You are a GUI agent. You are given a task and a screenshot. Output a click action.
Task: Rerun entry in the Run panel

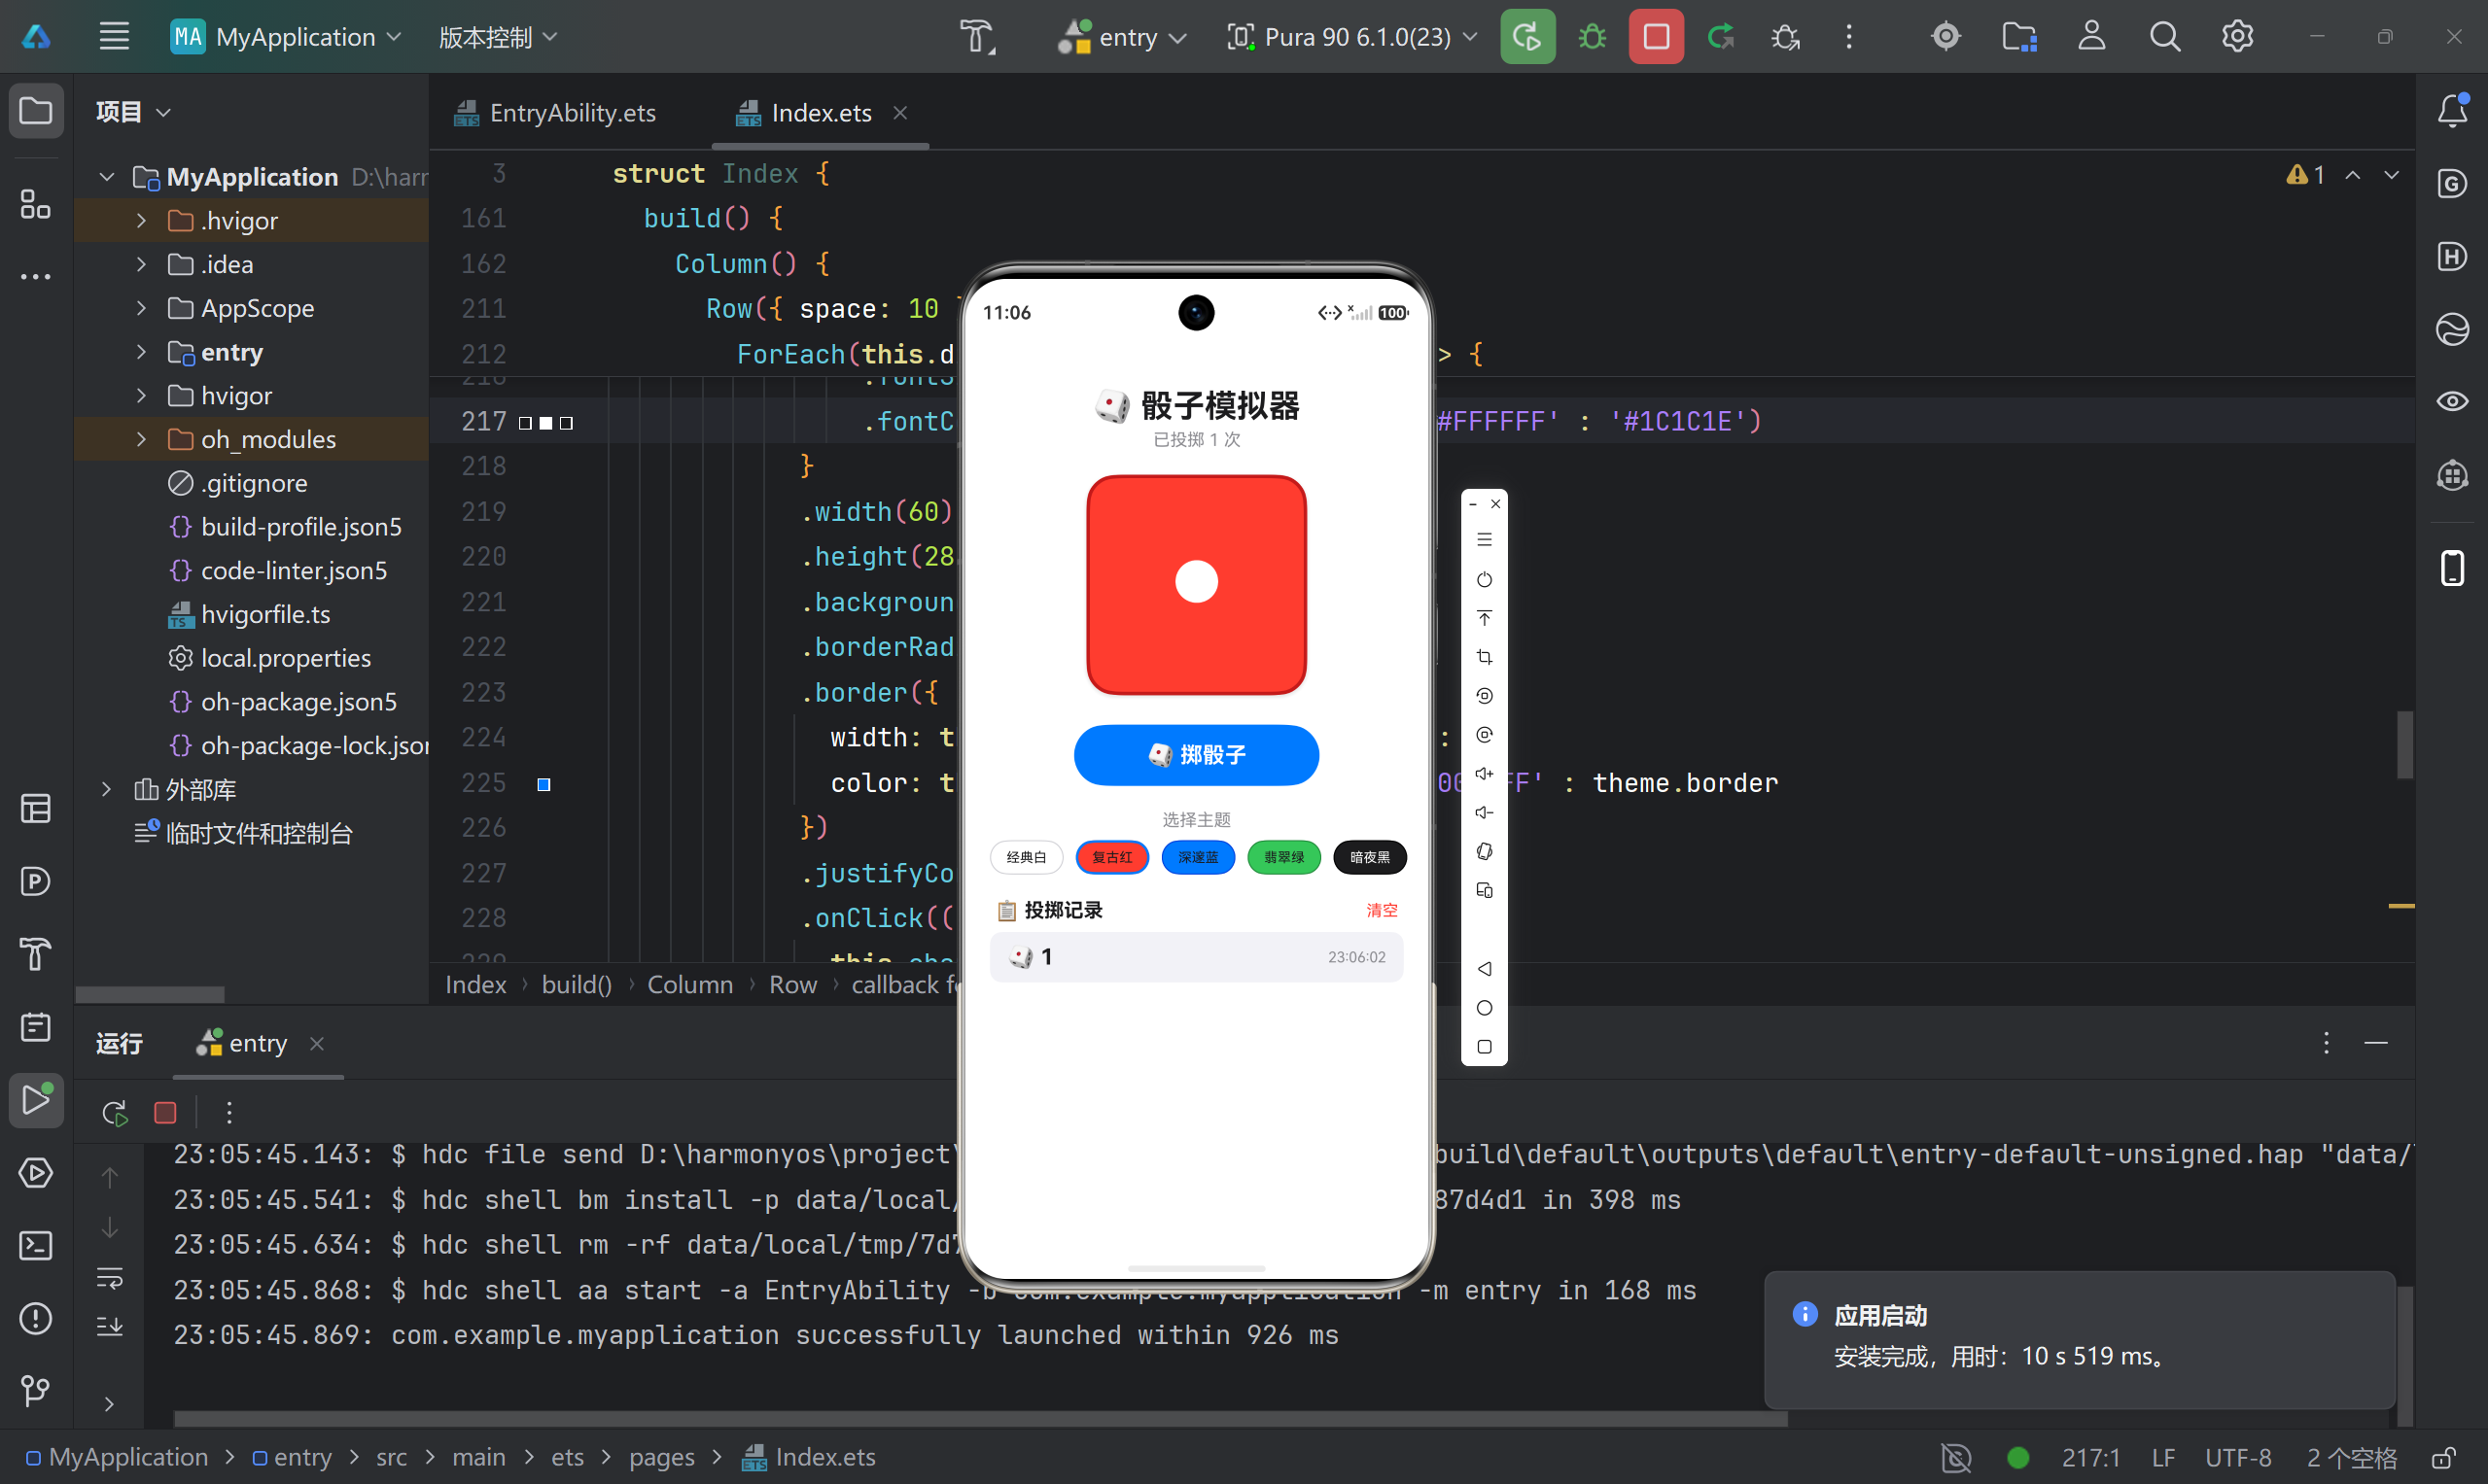[115, 1112]
